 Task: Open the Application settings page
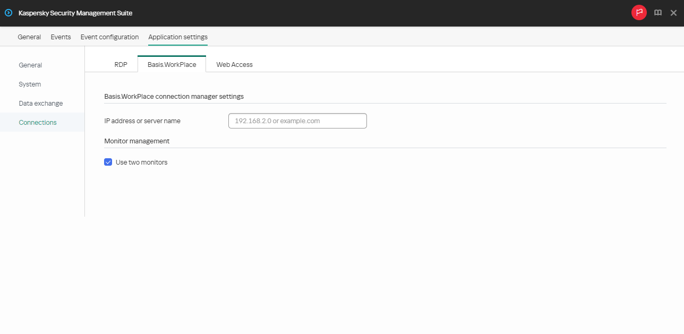point(178,37)
